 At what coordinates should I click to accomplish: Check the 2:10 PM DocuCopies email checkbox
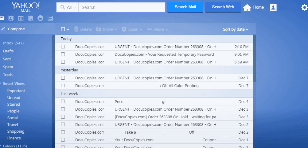(63, 47)
